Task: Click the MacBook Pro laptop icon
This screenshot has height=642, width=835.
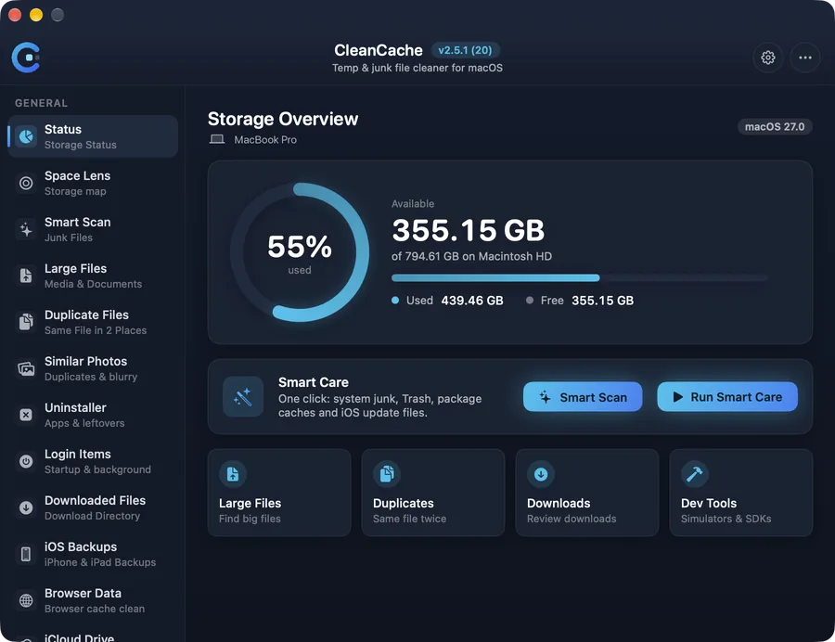Action: point(217,139)
